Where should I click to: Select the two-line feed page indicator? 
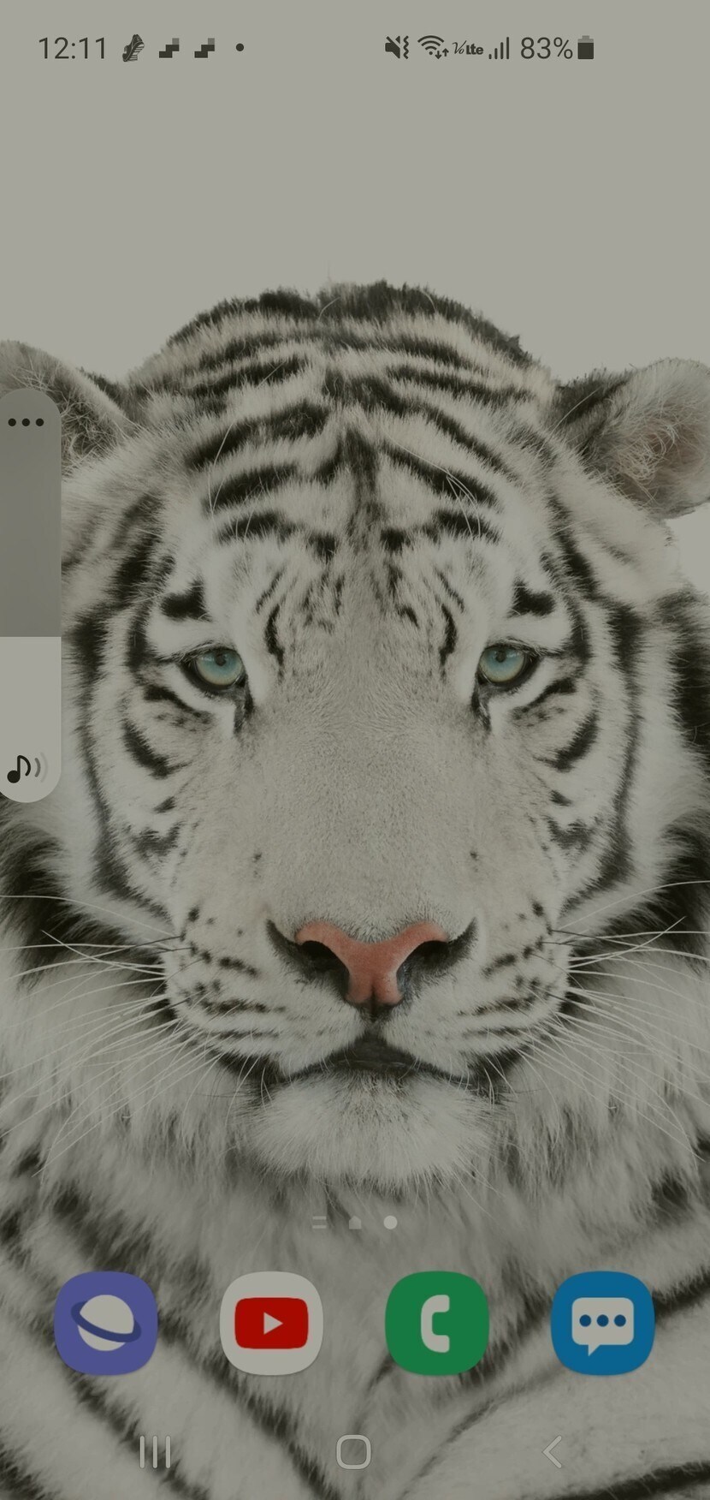319,1223
